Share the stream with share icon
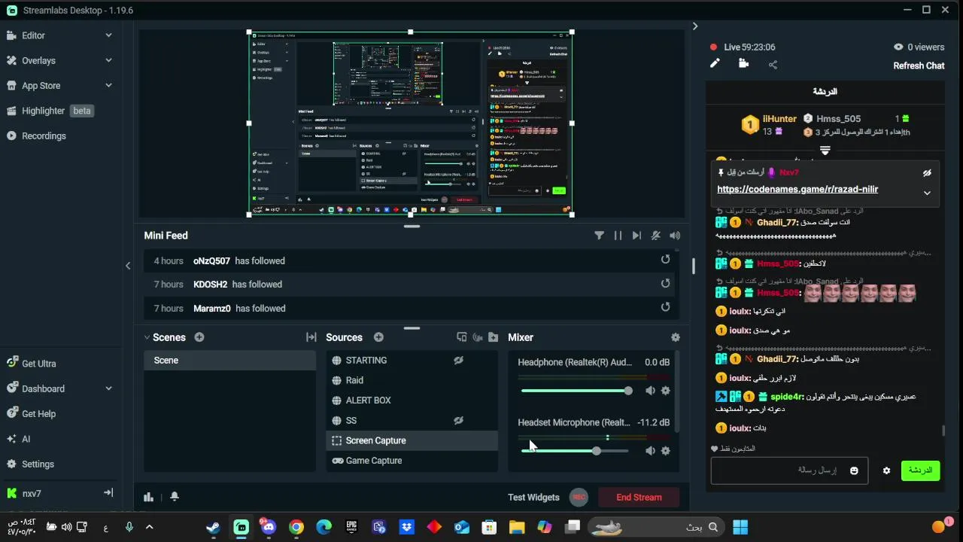This screenshot has height=542, width=963. click(x=773, y=65)
